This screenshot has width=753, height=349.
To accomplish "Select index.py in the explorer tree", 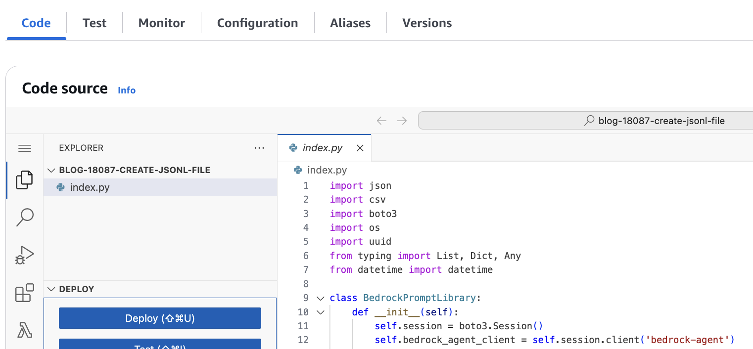I will 90,187.
